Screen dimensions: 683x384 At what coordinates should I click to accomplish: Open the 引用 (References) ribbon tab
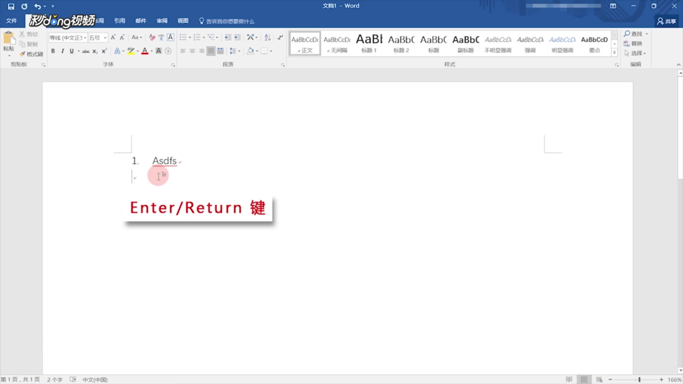pyautogui.click(x=120, y=21)
